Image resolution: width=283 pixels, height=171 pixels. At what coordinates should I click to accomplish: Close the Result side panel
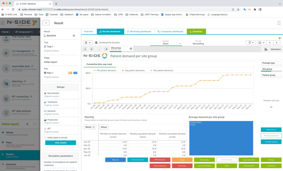coord(46,23)
